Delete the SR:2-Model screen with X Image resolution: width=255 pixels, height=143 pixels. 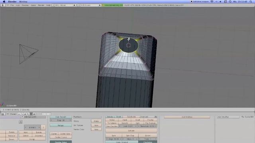point(75,5)
